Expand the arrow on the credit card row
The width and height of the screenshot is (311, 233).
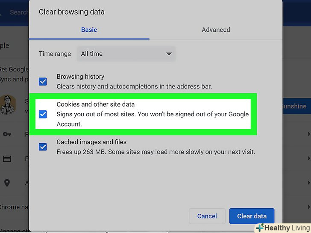coord(308,159)
